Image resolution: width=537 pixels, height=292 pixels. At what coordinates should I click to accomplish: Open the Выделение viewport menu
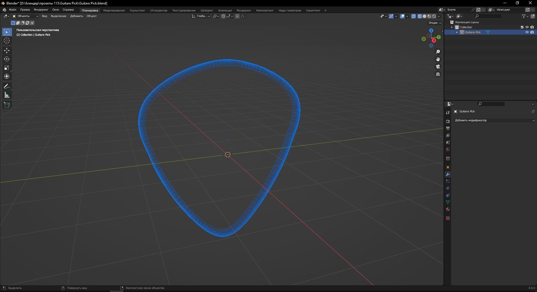[58, 16]
